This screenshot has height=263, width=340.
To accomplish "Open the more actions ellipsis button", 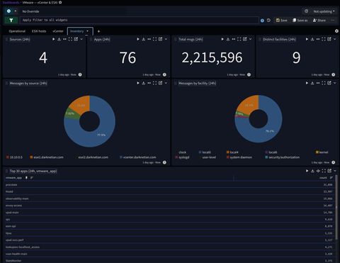I will tap(333, 21).
